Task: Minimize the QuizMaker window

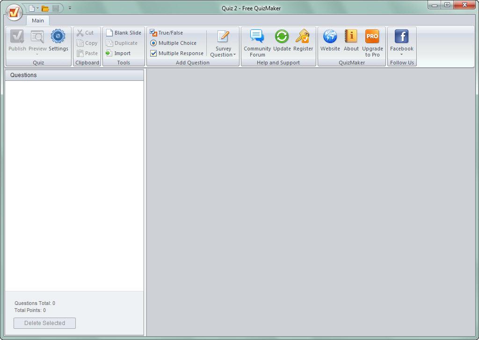Action: pyautogui.click(x=435, y=5)
